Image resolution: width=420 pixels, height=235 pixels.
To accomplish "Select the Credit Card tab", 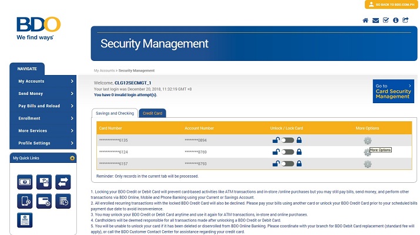I will point(152,113).
